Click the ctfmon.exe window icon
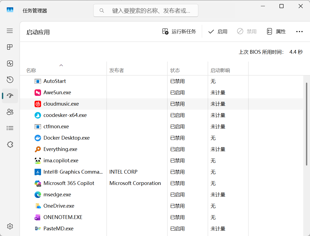Viewport: 310px width, 236px height. pyautogui.click(x=38, y=126)
